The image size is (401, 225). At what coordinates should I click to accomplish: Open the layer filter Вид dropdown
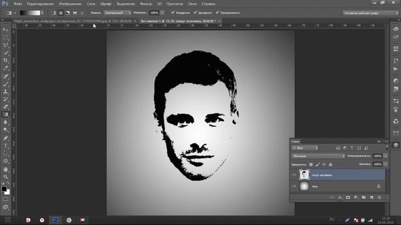click(x=305, y=148)
